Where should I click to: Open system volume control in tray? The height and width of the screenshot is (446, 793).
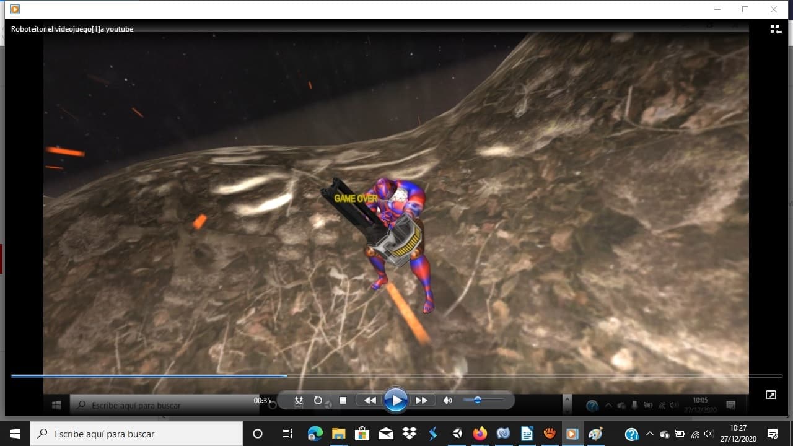click(x=709, y=434)
